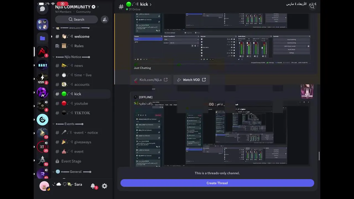This screenshot has width=354, height=199.
Task: Open the news channel
Action: point(82,66)
